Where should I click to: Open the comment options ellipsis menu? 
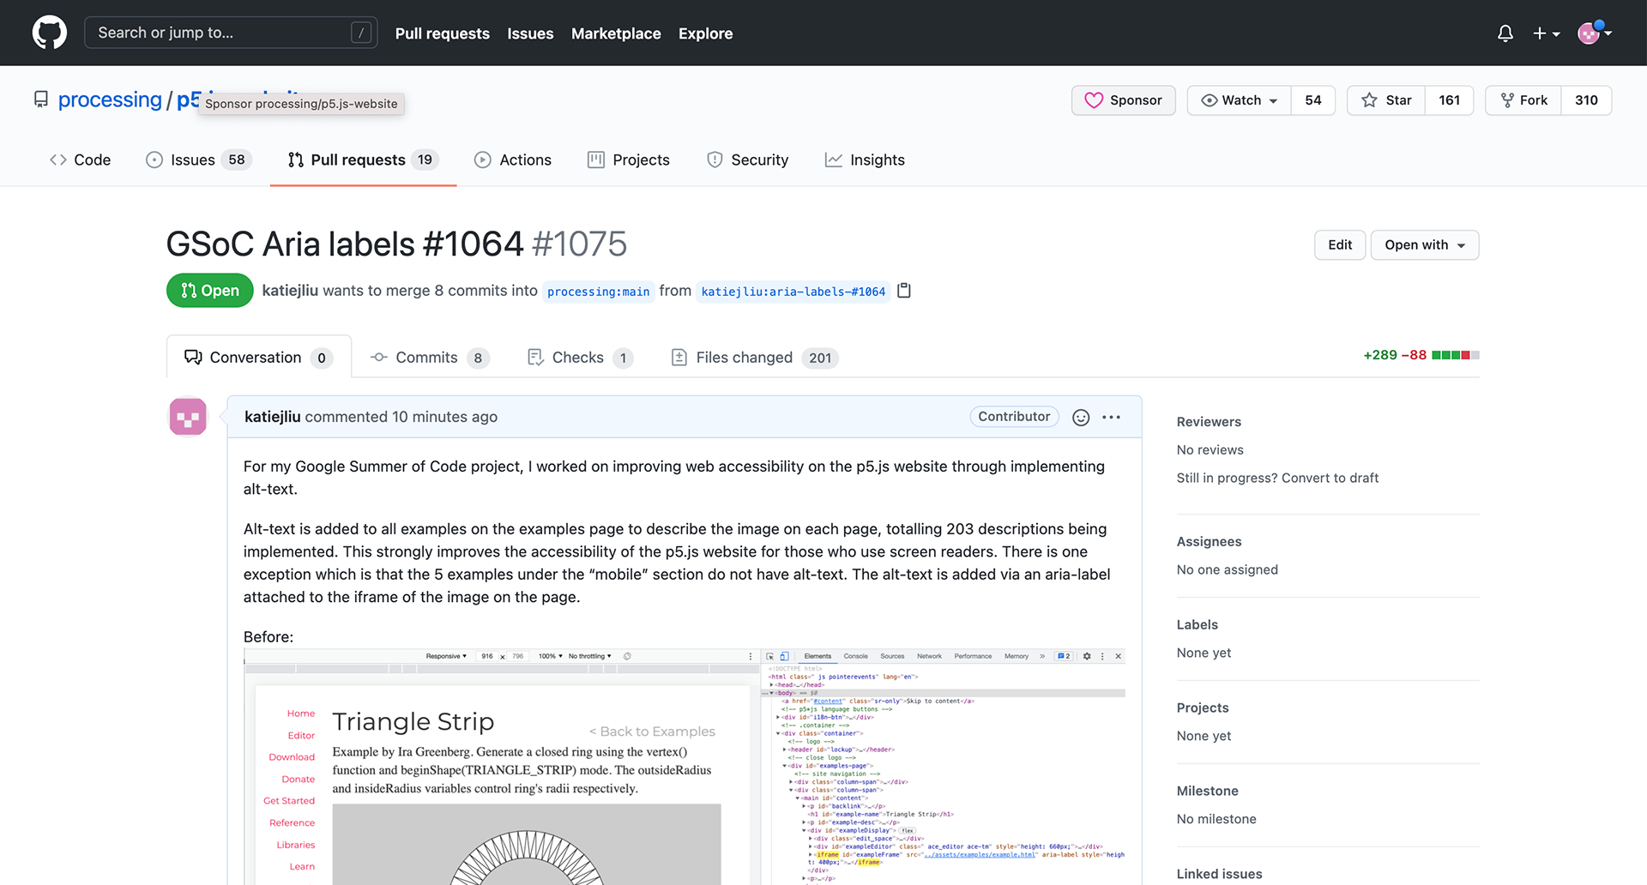point(1112,417)
